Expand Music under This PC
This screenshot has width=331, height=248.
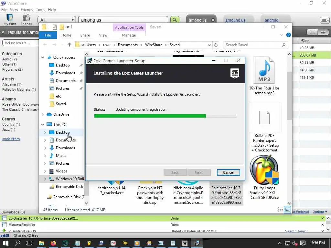(45, 156)
